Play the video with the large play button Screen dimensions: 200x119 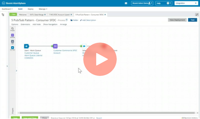point(100,59)
